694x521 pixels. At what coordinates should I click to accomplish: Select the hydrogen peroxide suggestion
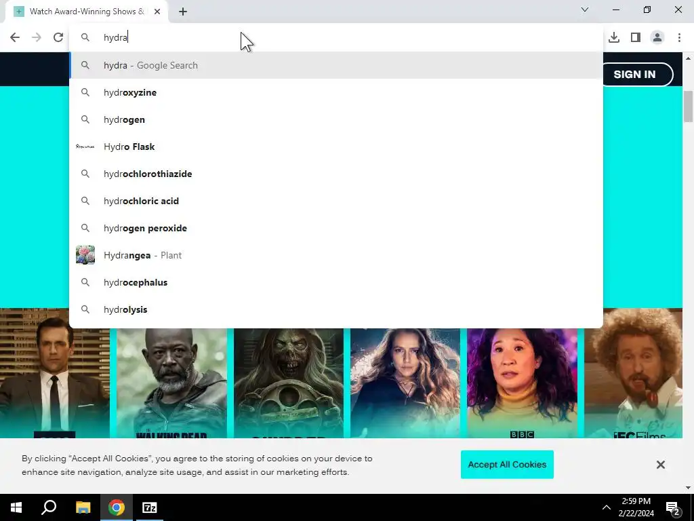click(336, 228)
